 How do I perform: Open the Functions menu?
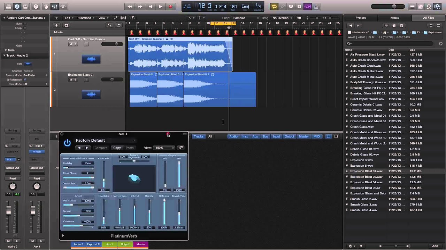click(85, 18)
